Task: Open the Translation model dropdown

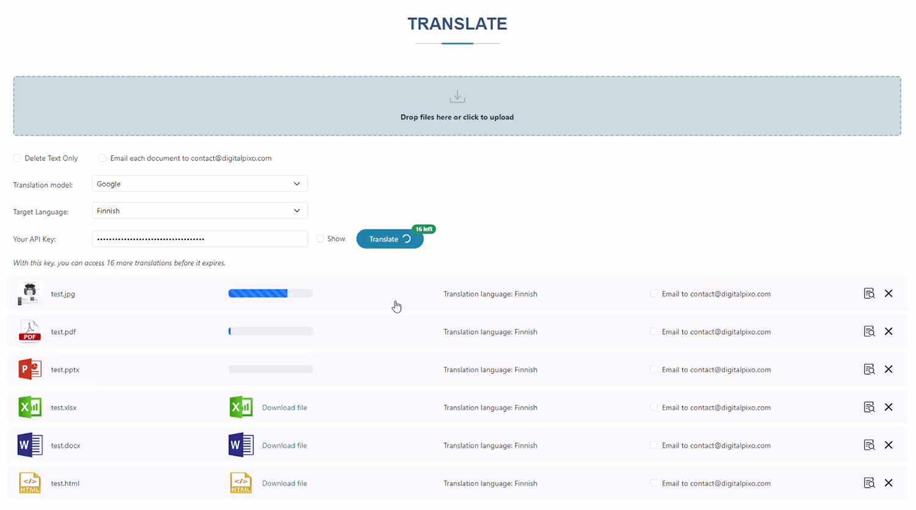Action: coord(200,184)
